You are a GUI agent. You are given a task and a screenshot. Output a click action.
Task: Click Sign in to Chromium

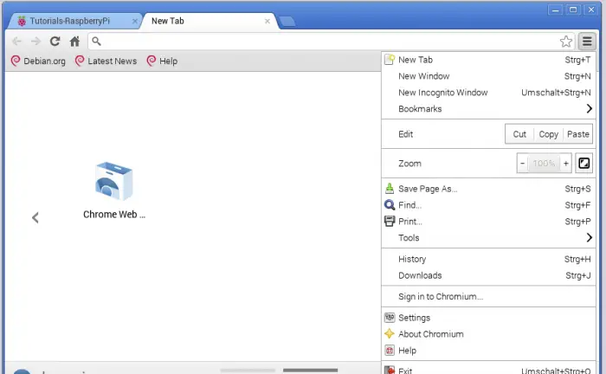click(x=488, y=297)
